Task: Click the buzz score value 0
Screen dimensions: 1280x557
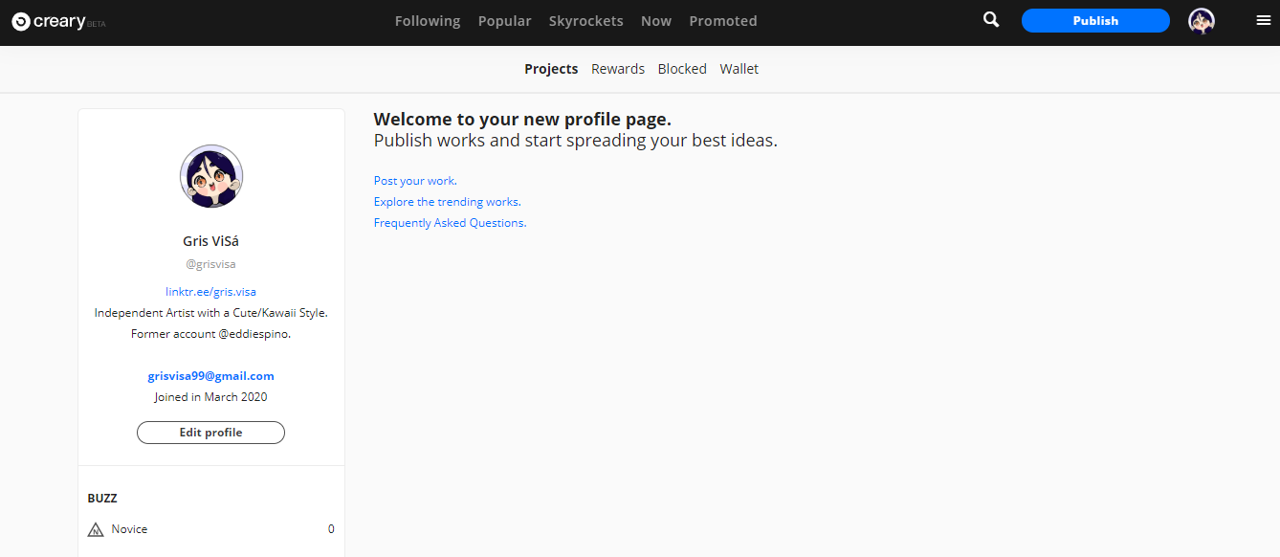Action: coord(331,529)
